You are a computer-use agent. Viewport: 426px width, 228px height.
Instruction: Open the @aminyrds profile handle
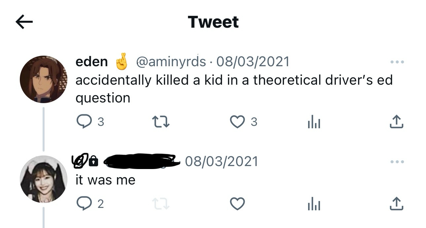coord(171,62)
